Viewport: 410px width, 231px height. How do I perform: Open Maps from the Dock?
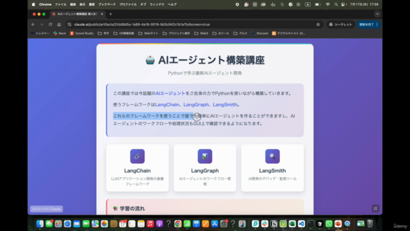95,224
